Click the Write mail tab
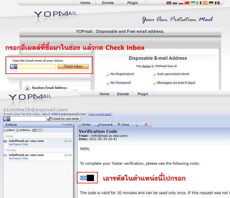The image size is (230, 198). (85, 125)
